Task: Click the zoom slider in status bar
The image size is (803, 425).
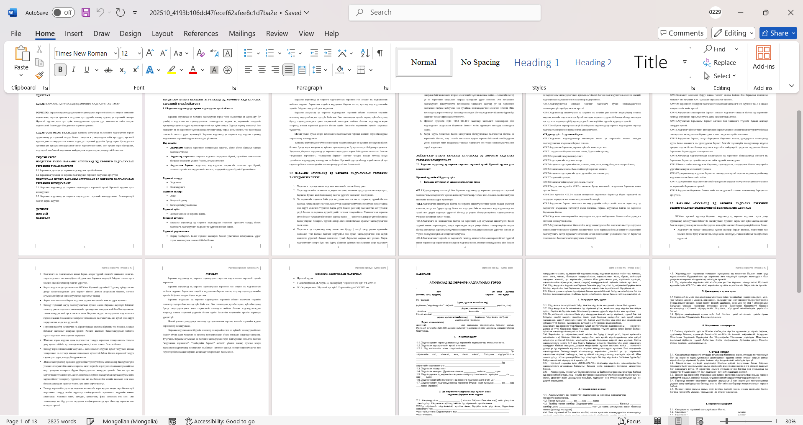Action: (727, 421)
